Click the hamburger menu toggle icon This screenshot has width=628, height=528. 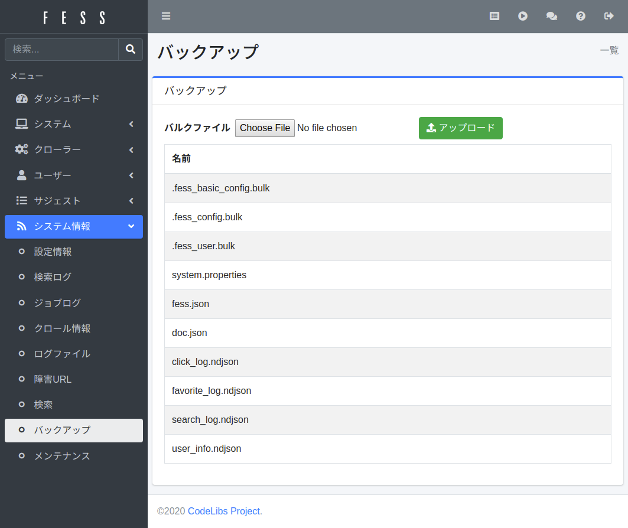(166, 16)
